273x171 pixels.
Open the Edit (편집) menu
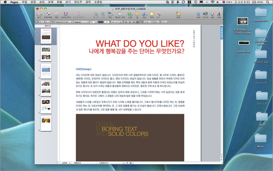pos(33,2)
